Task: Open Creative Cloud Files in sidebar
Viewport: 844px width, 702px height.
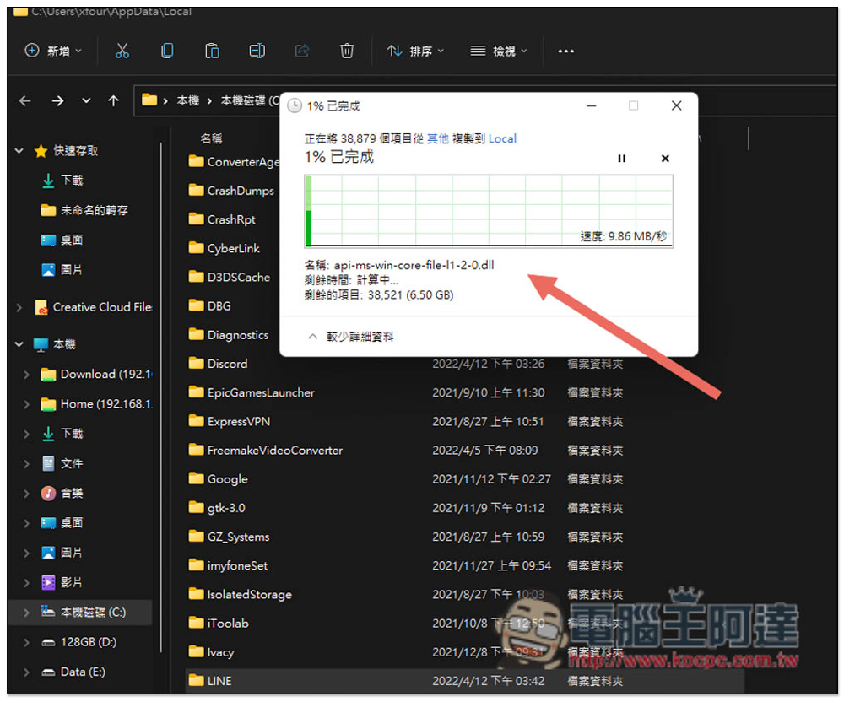Action: coord(95,307)
